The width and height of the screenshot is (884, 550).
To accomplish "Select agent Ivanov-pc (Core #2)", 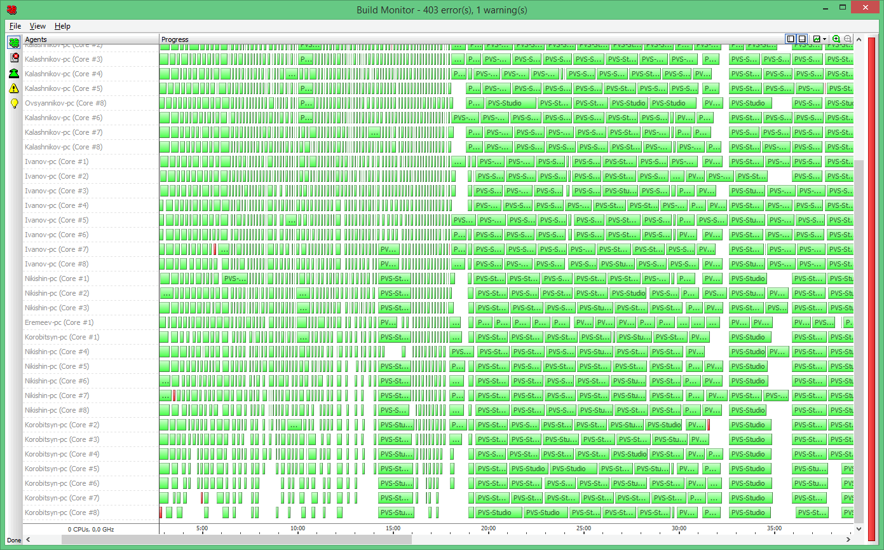I will pyautogui.click(x=57, y=176).
